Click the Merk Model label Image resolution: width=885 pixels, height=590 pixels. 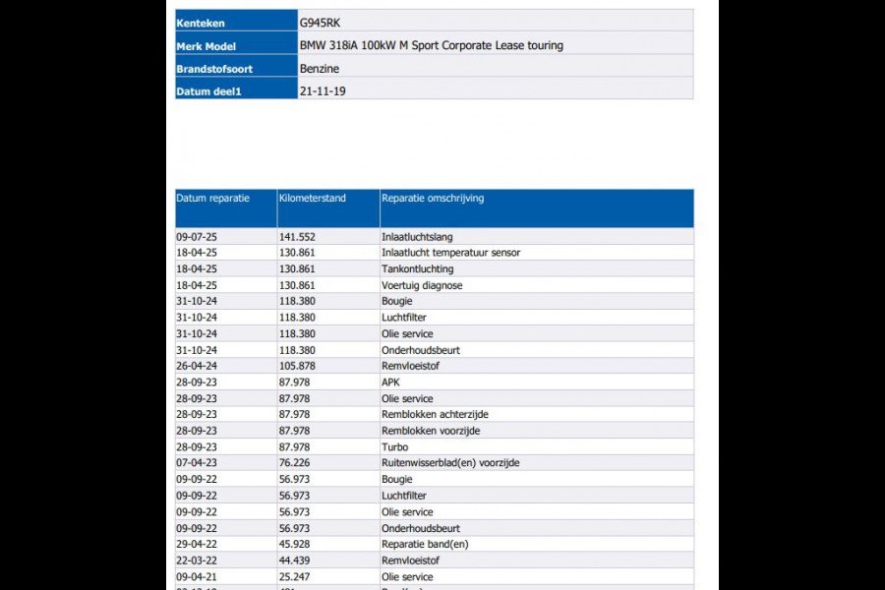tap(206, 46)
